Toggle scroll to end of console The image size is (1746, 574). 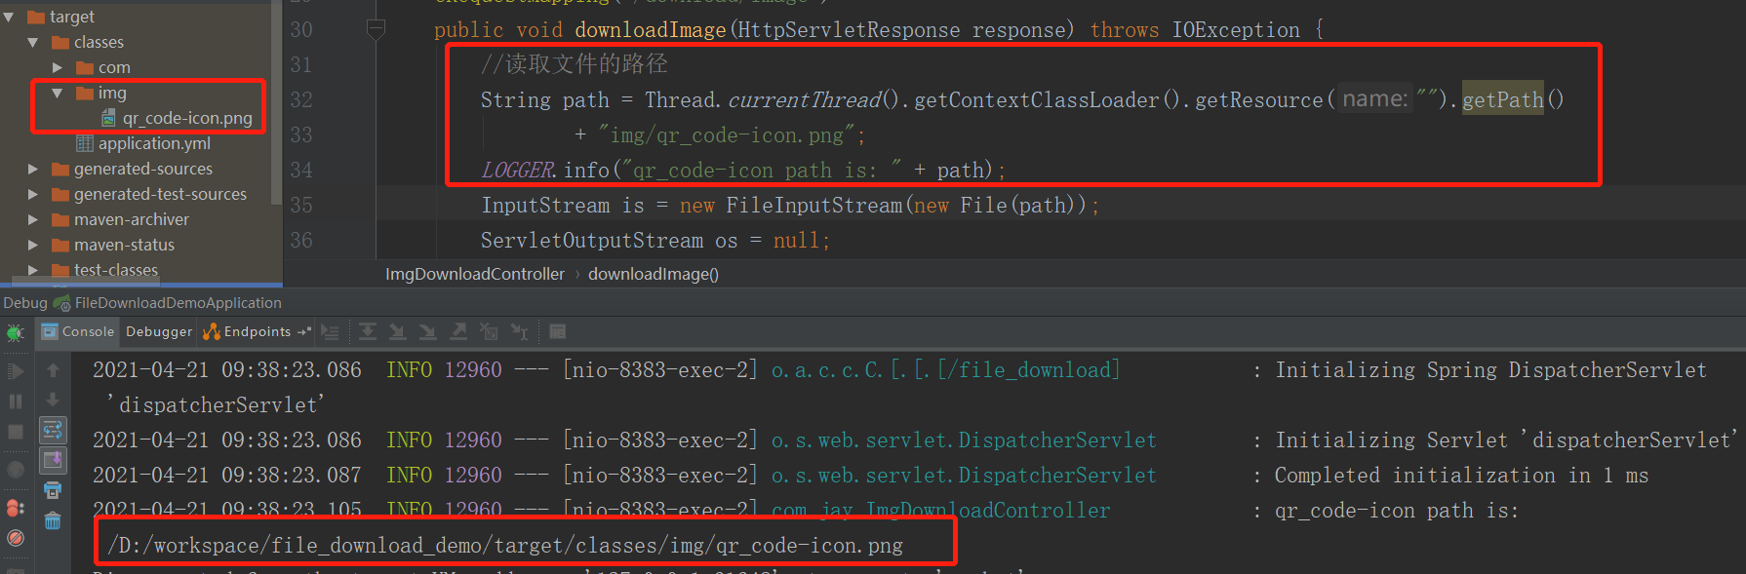tap(53, 459)
